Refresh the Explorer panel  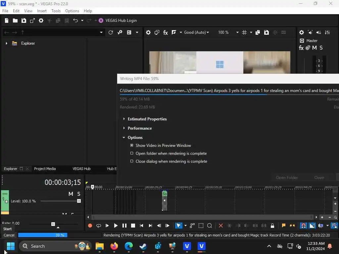[111, 32]
